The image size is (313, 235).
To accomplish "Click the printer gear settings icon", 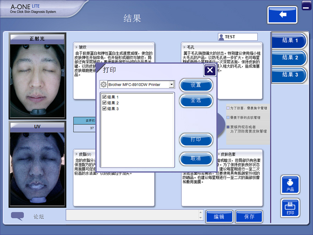I will [103, 85].
